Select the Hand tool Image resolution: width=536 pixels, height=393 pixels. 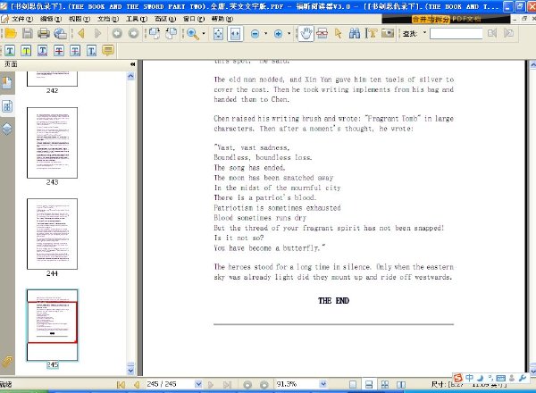click(306, 33)
